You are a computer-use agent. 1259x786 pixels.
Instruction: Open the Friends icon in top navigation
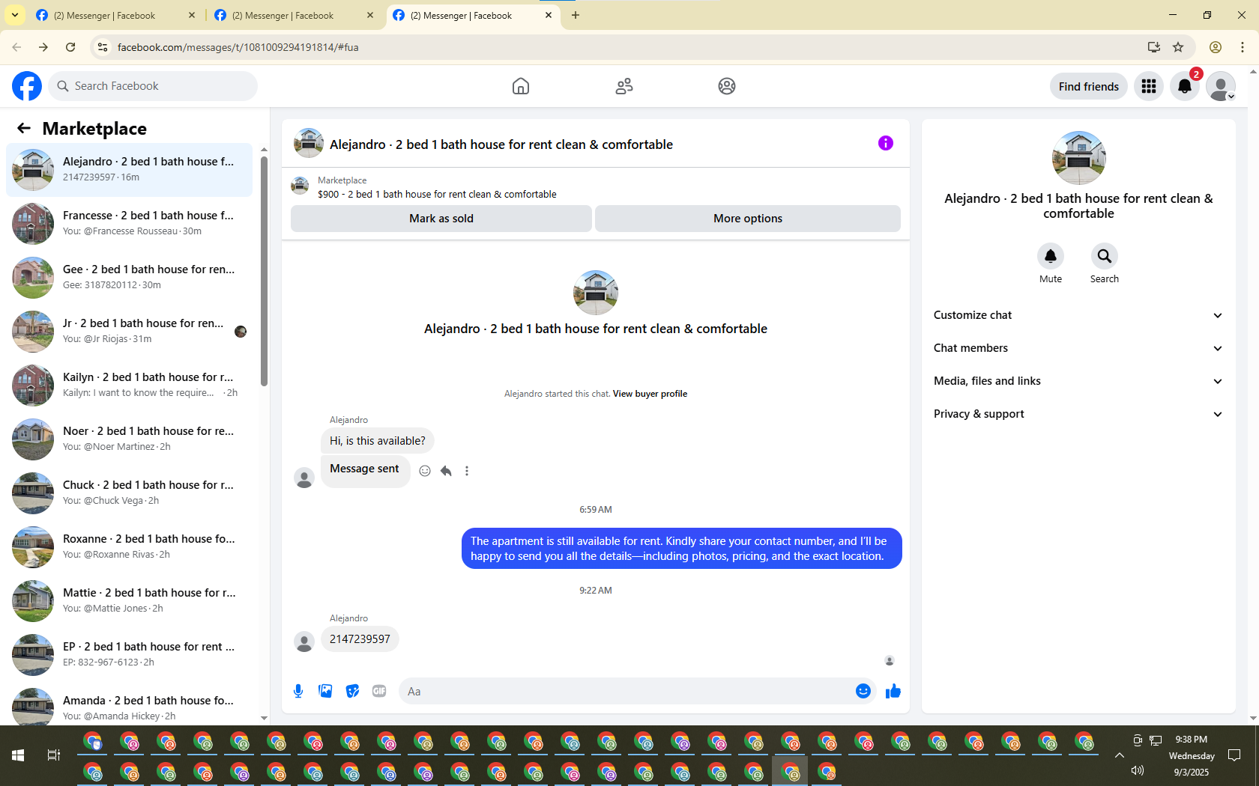click(624, 86)
